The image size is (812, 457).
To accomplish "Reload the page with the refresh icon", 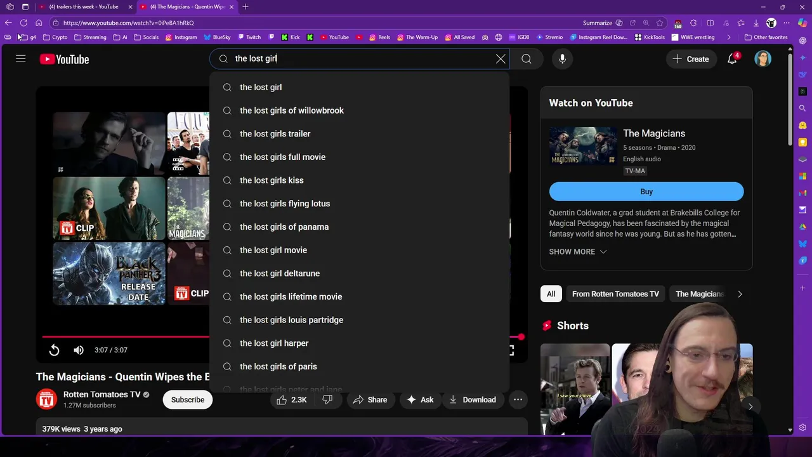I will point(23,23).
